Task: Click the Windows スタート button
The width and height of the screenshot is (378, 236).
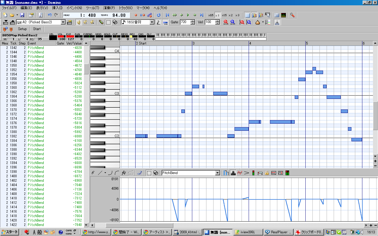Action: point(10,232)
